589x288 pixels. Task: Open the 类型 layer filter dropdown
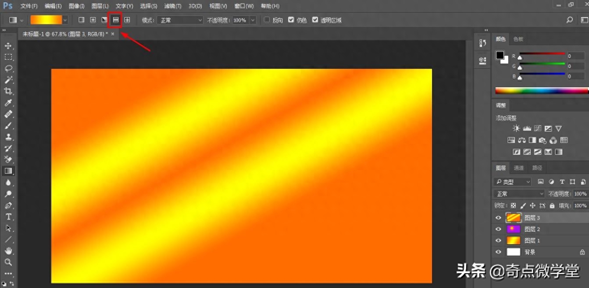click(512, 181)
